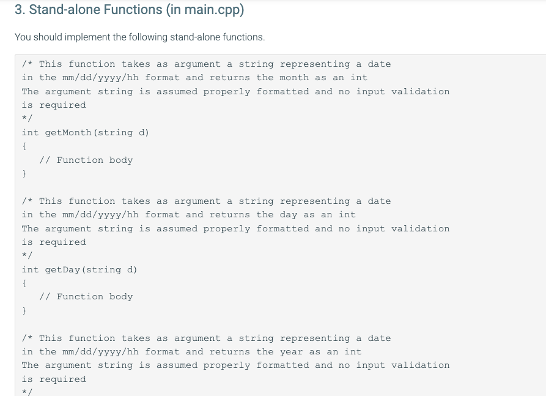The width and height of the screenshot is (546, 396).
Task: Click closing brace of getDay function
Action: tap(24, 310)
